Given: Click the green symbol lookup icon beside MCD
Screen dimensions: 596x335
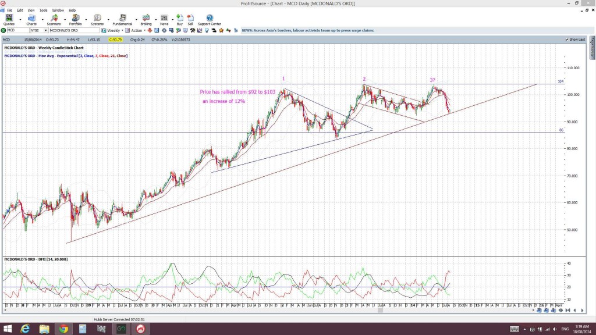Looking at the screenshot, I should [x=3, y=30].
